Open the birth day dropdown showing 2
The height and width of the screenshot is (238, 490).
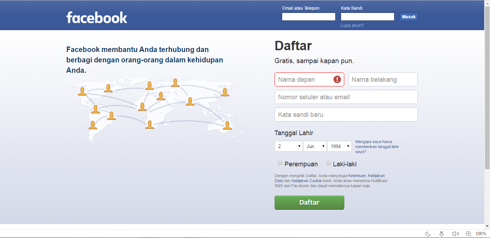pyautogui.click(x=289, y=146)
